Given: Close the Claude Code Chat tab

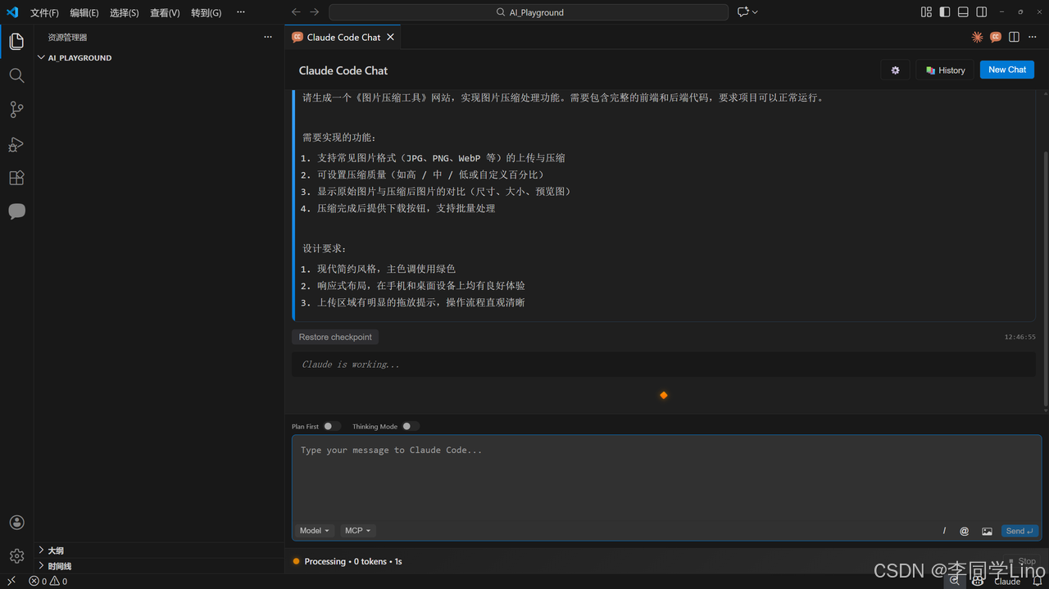Looking at the screenshot, I should pos(390,37).
